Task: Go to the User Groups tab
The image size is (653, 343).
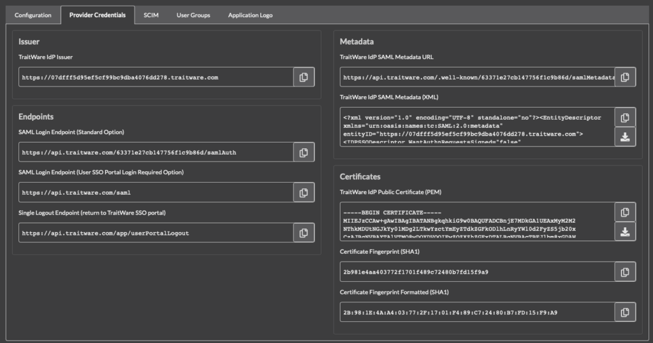Action: tap(193, 15)
